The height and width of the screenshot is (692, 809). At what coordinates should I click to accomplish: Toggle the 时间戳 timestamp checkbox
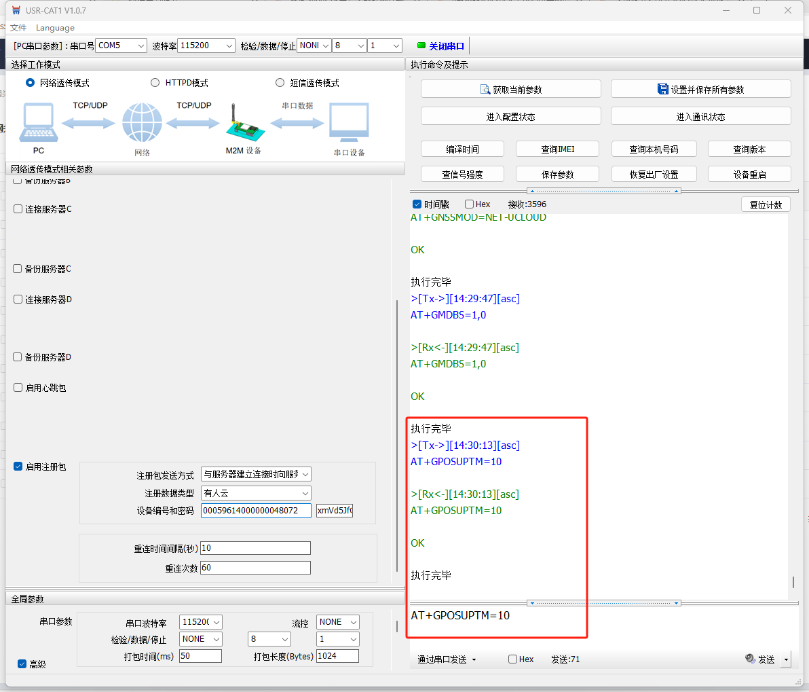[x=417, y=204]
